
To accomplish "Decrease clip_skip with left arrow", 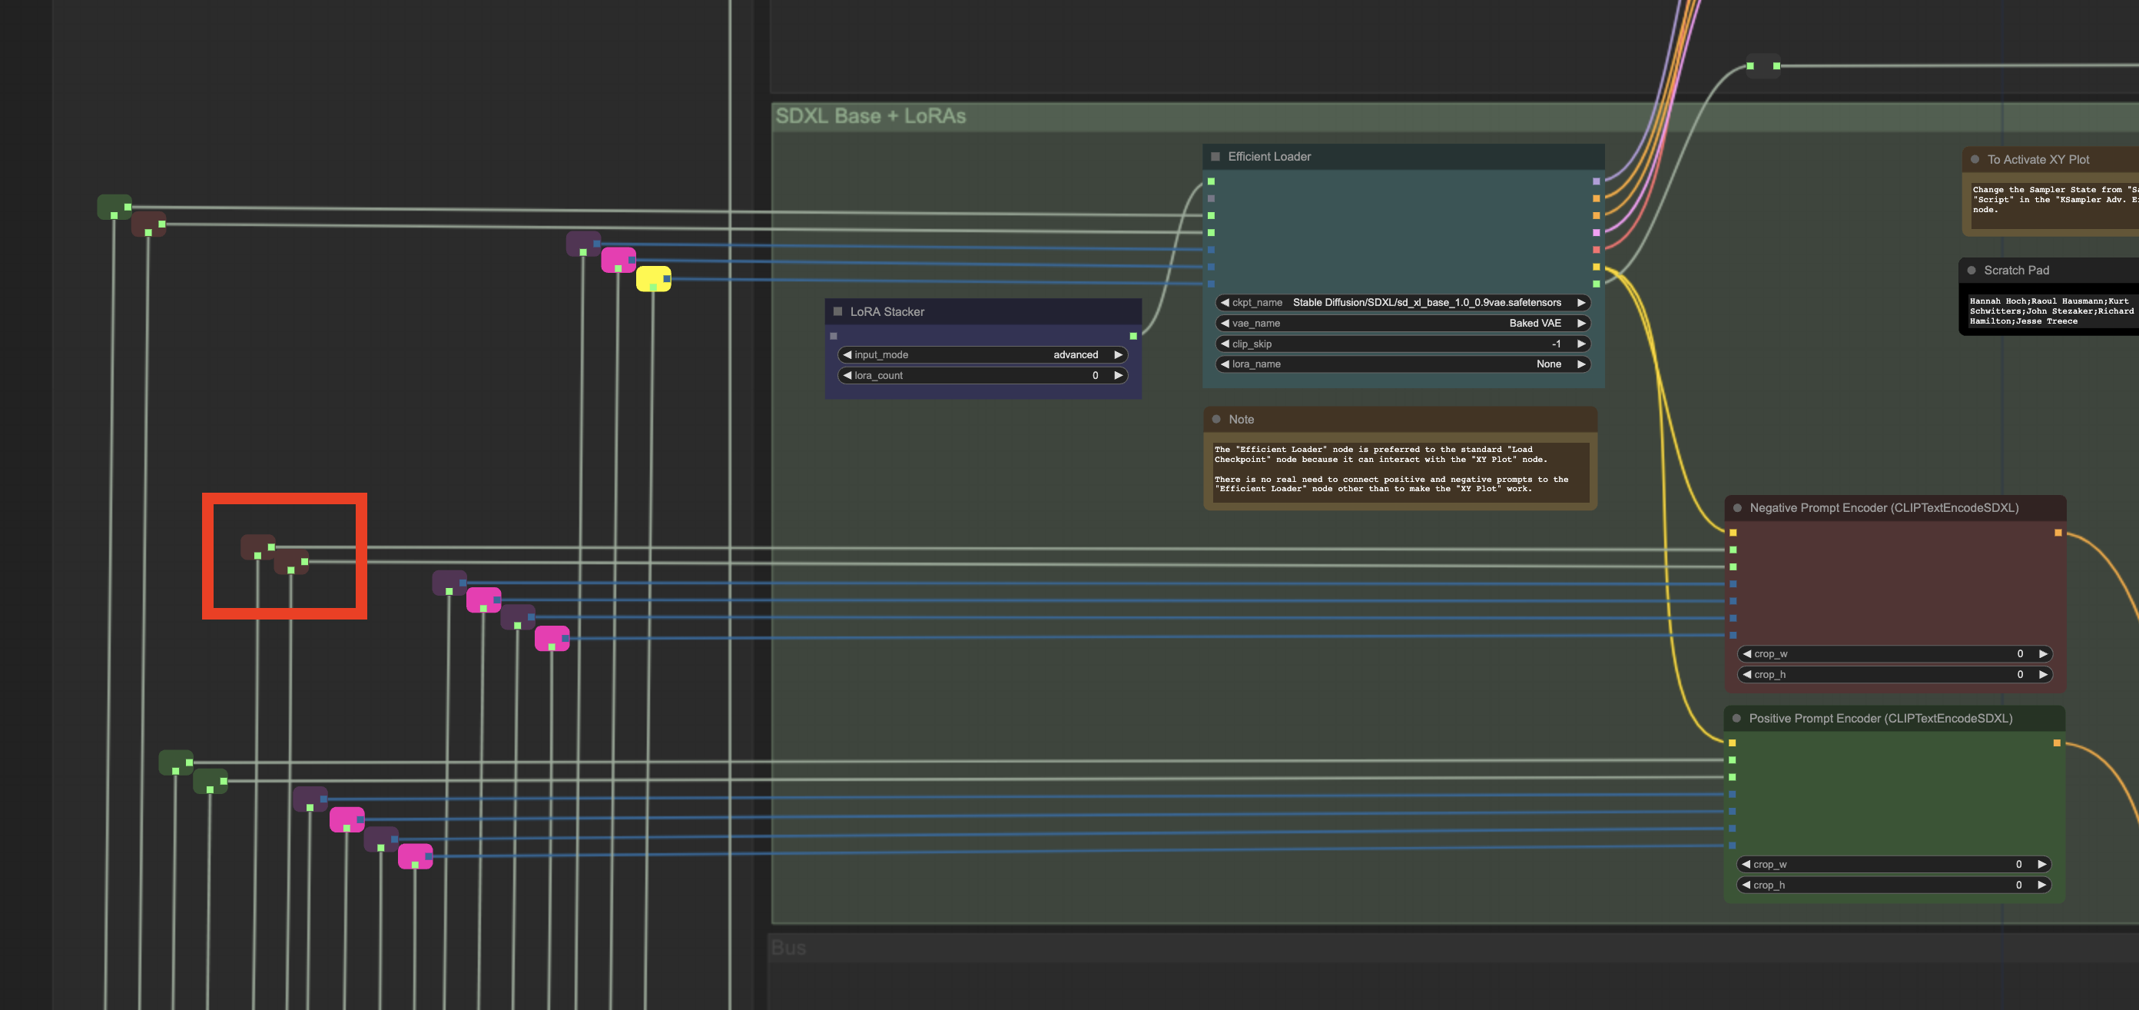I will 1225,344.
